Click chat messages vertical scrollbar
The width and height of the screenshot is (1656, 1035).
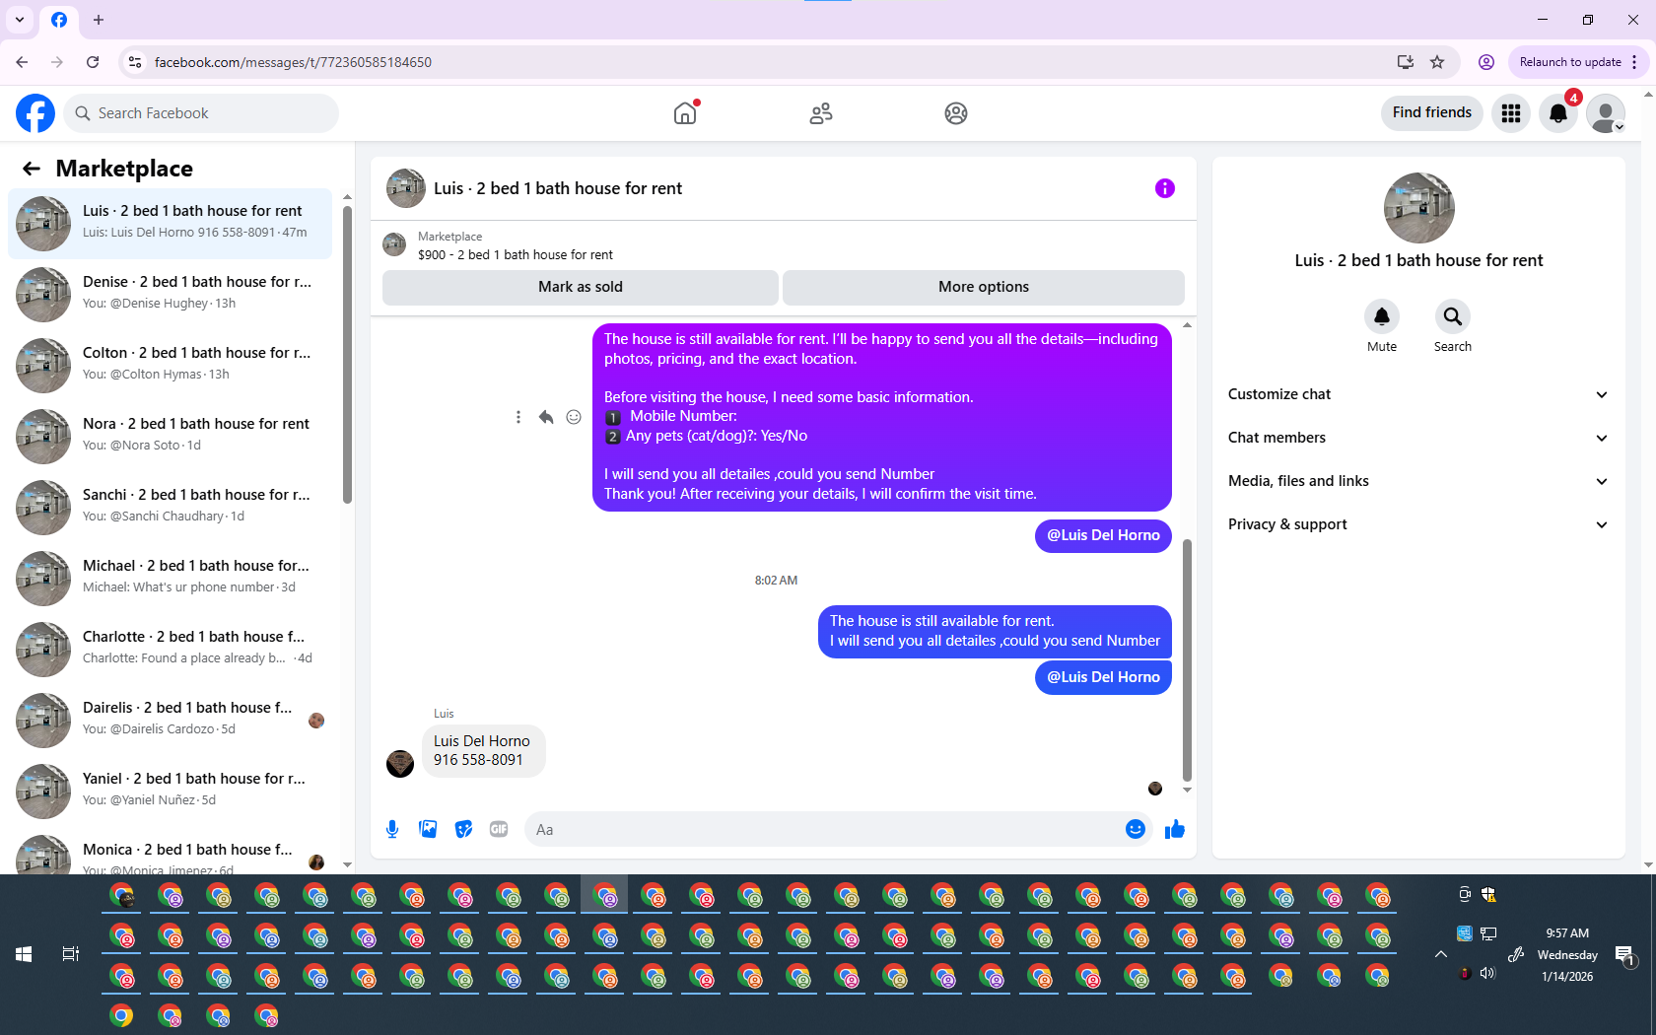(x=1187, y=660)
